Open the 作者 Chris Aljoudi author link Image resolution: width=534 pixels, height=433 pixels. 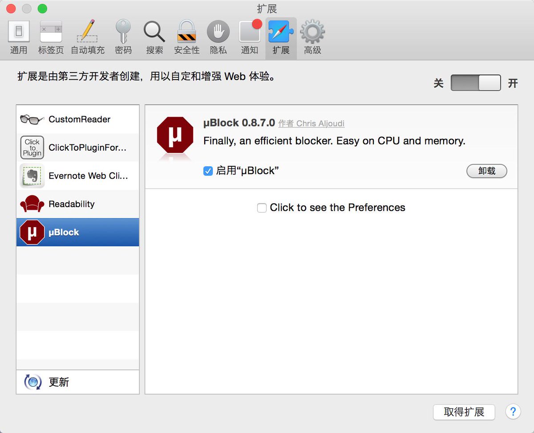point(311,124)
